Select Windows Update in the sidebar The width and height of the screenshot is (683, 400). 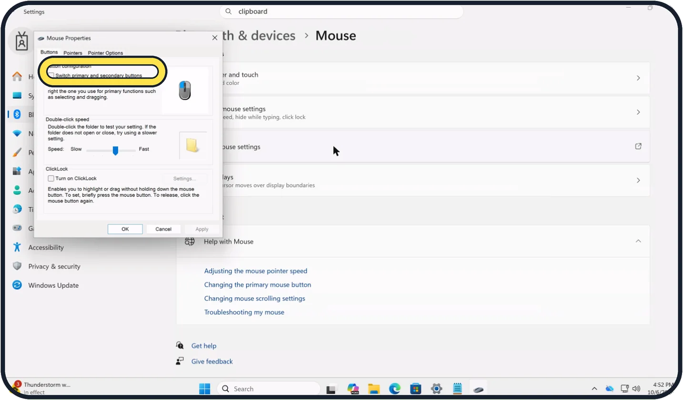(53, 285)
